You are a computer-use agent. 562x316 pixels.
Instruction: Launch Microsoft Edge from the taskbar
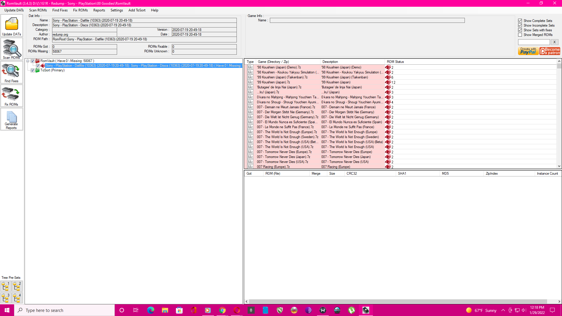tap(150, 310)
